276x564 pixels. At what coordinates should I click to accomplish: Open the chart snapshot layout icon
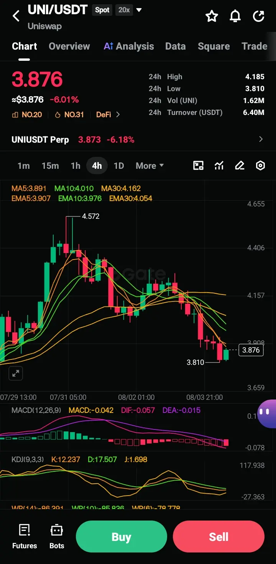click(x=198, y=166)
